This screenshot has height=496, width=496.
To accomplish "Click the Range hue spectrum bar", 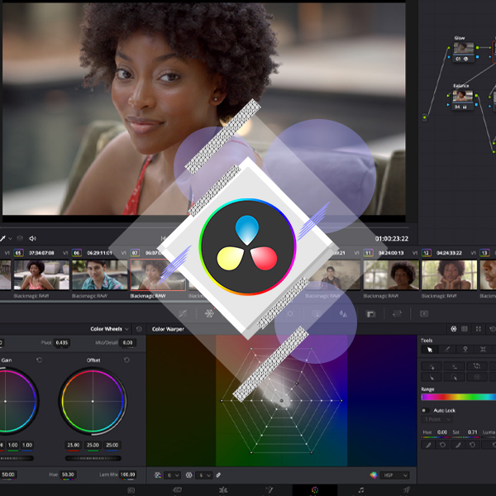I will pos(458,398).
